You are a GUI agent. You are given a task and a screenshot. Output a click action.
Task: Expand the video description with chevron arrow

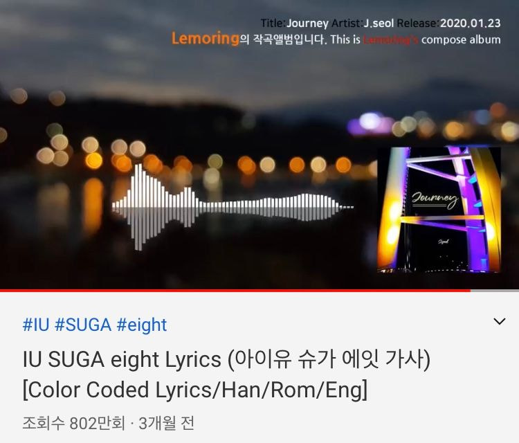(499, 321)
